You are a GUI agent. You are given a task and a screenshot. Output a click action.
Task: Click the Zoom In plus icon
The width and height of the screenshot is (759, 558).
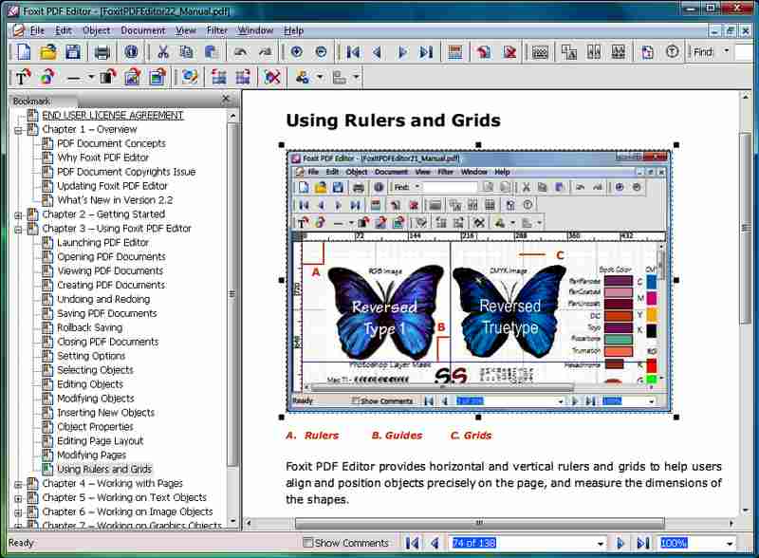click(296, 52)
